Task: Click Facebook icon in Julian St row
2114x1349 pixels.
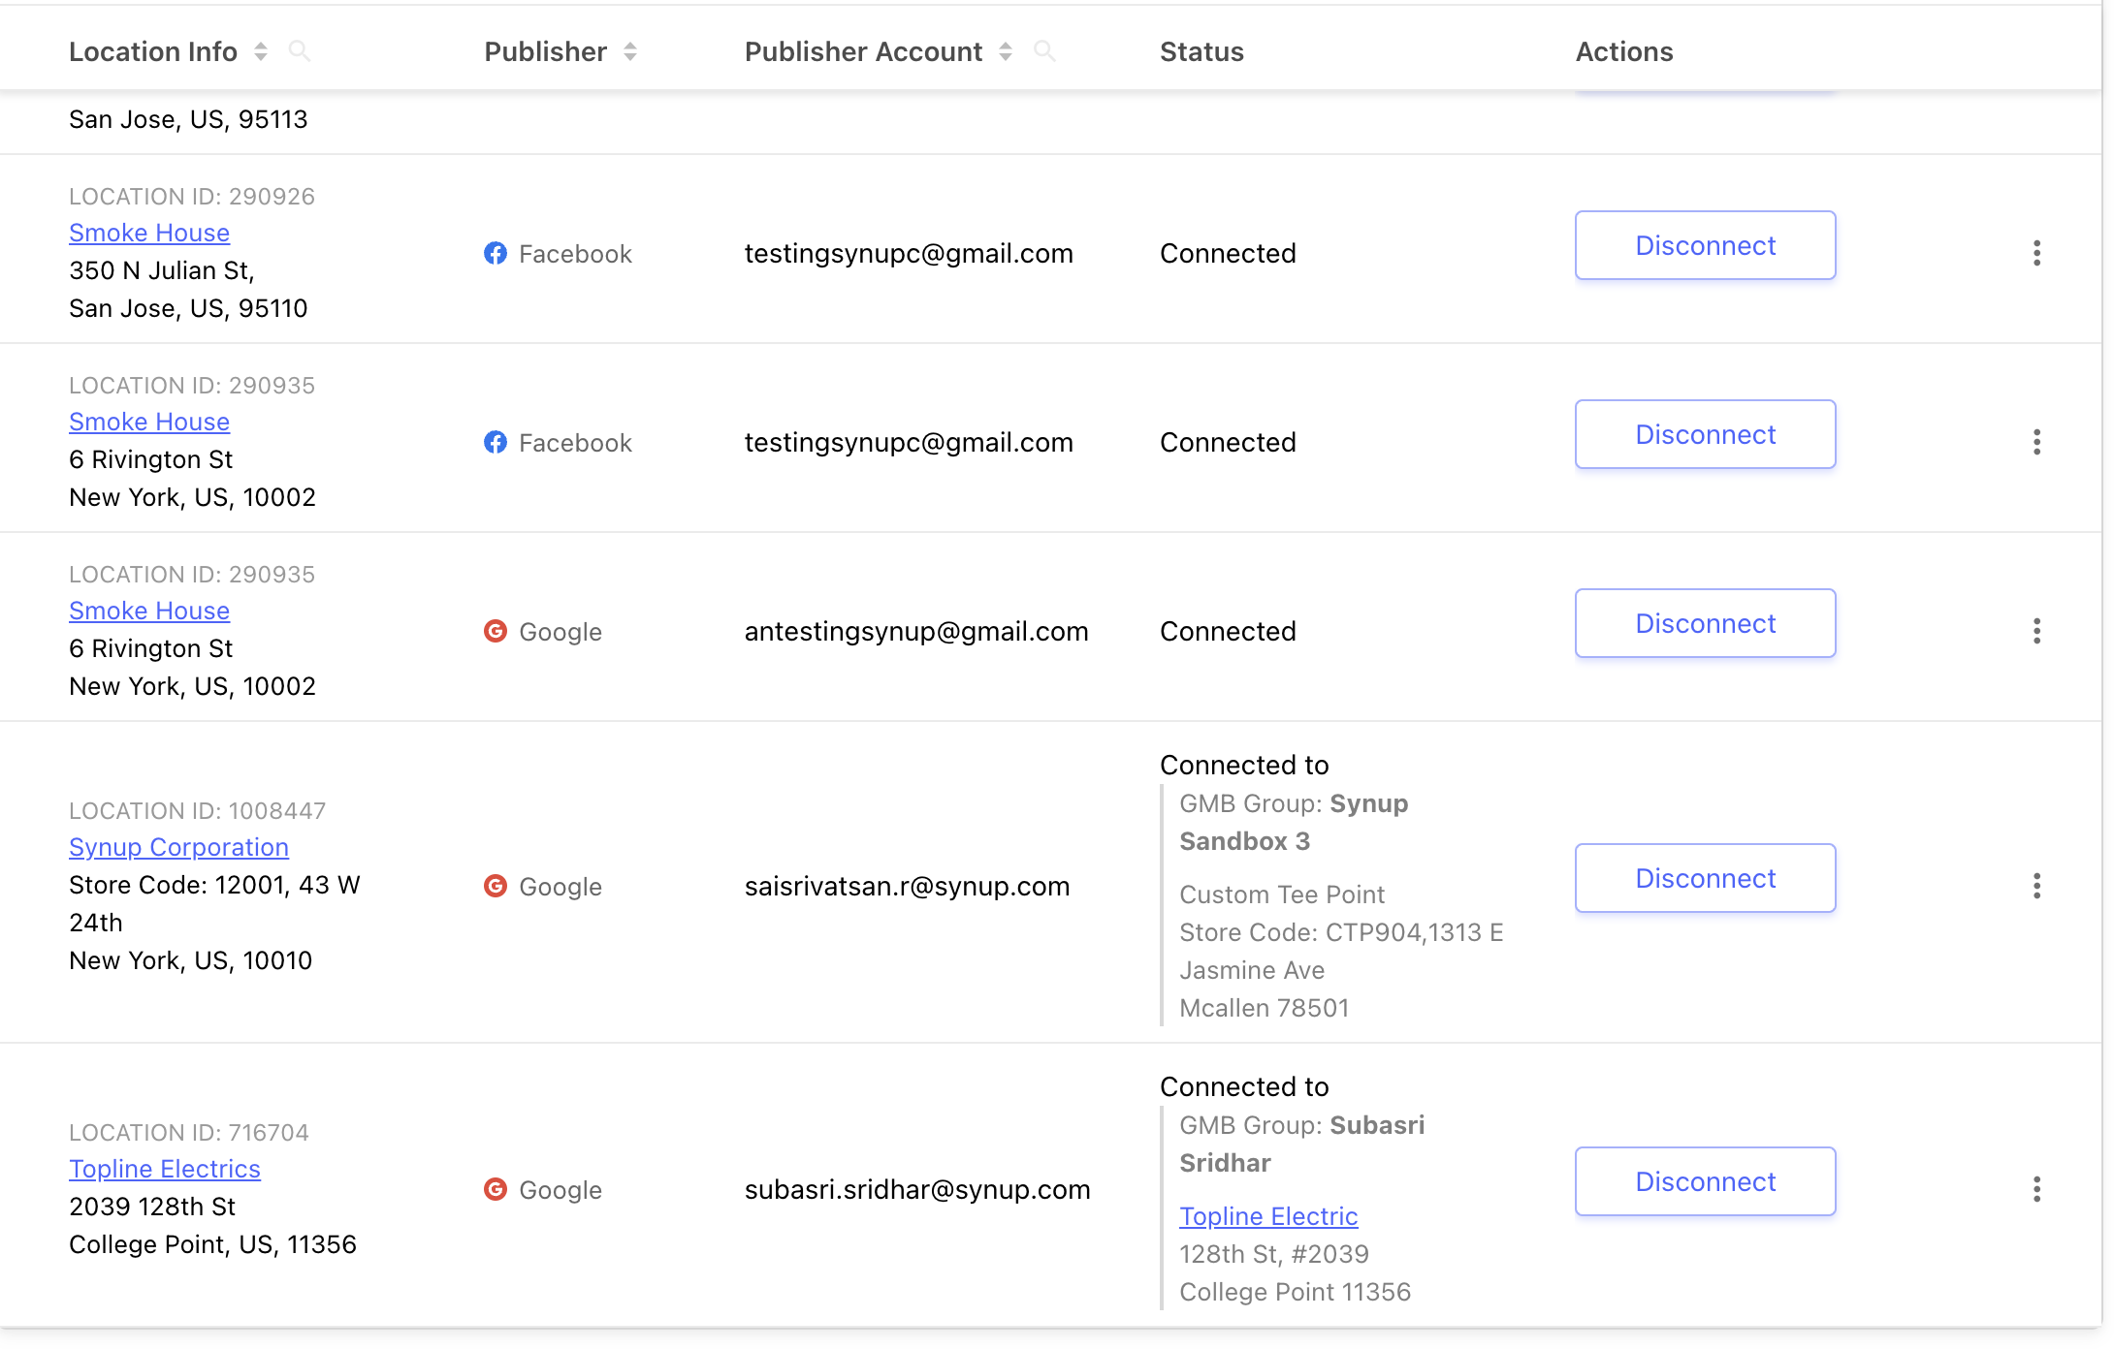Action: 496,253
